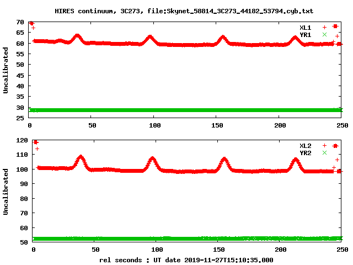Select the YR1 legend label
353x265 pixels.
point(305,35)
